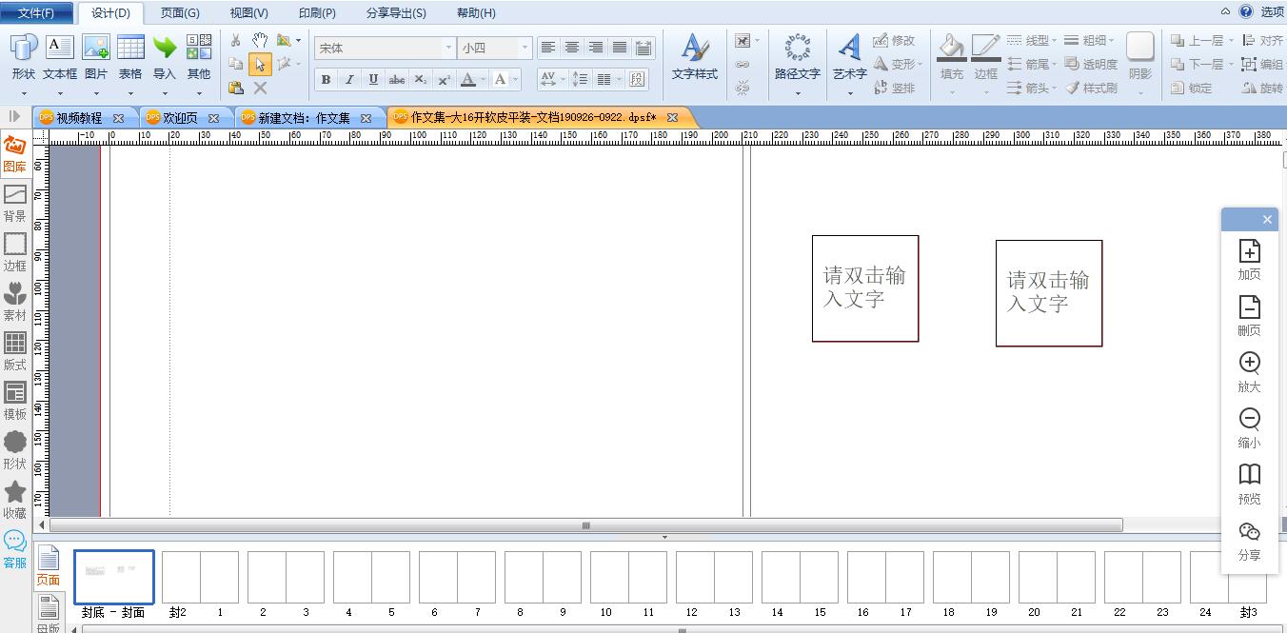The image size is (1287, 633).
Task: Click the 边框 border pencil icon
Action: coord(985,48)
